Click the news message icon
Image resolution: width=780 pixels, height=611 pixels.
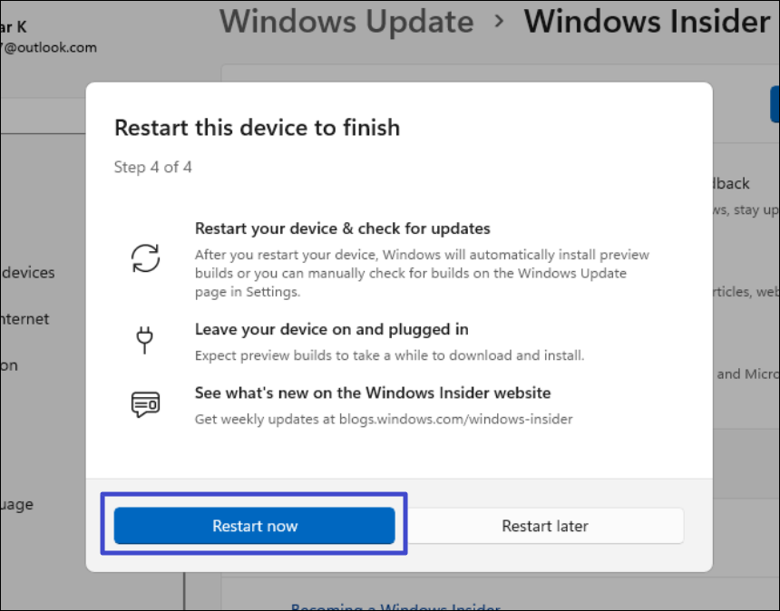click(x=145, y=404)
